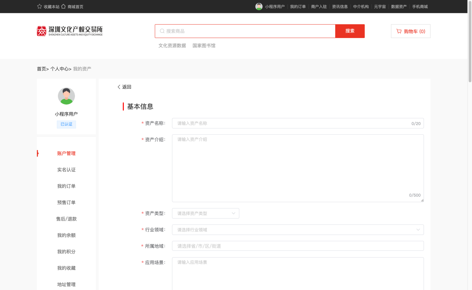Select 实名认证 in the sidebar menu

click(66, 170)
